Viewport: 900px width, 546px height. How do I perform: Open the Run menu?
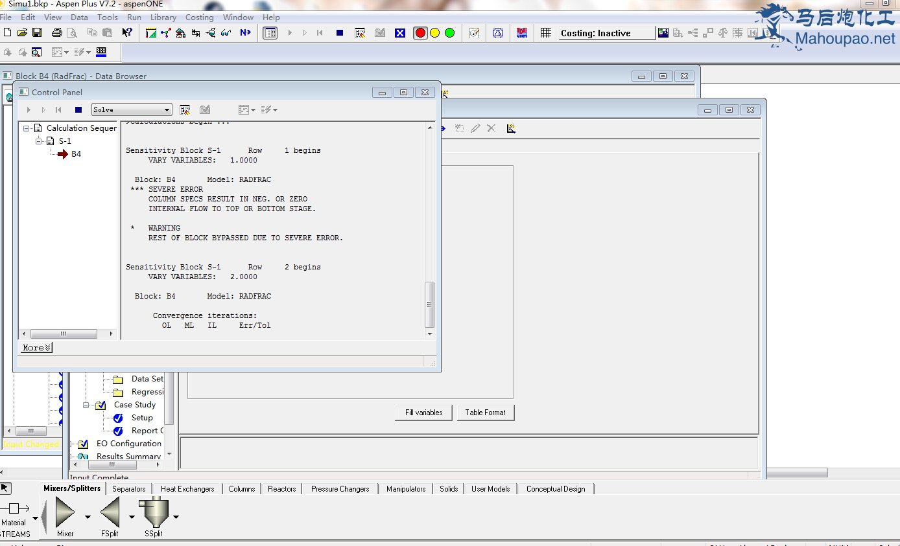[x=134, y=17]
